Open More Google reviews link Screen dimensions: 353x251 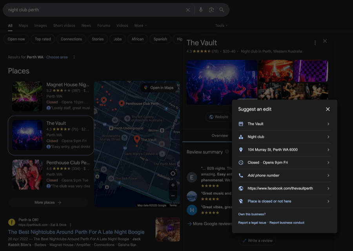[209, 224]
